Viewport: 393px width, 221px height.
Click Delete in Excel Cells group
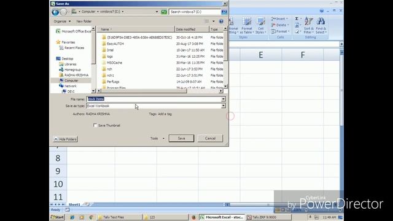click(x=280, y=25)
